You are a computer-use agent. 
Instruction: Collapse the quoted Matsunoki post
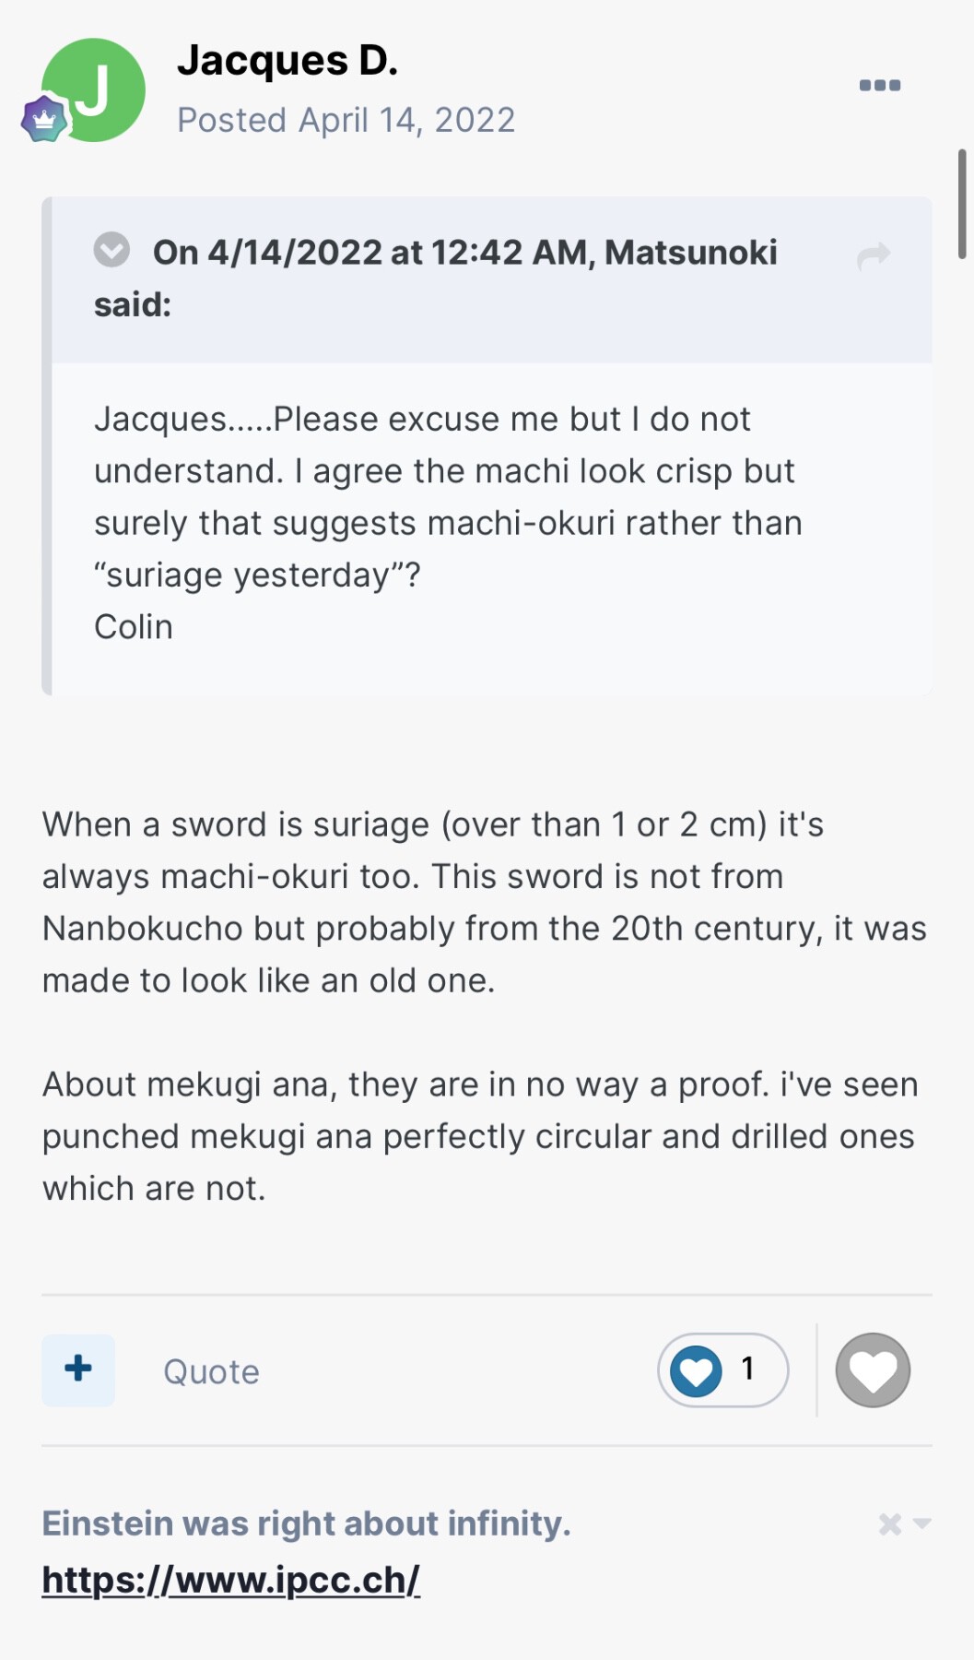[111, 250]
